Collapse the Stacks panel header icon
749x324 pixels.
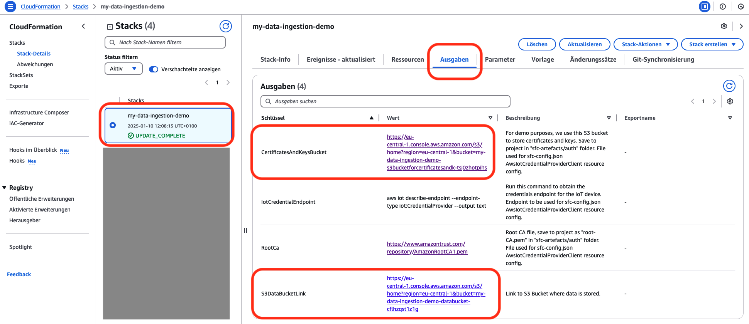pyautogui.click(x=110, y=27)
